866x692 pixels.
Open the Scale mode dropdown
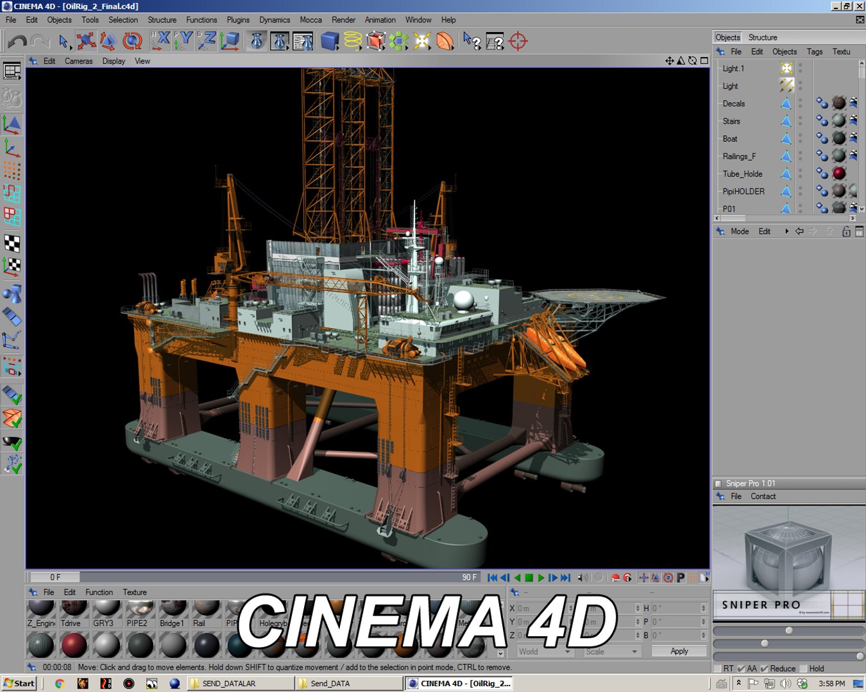[x=611, y=652]
